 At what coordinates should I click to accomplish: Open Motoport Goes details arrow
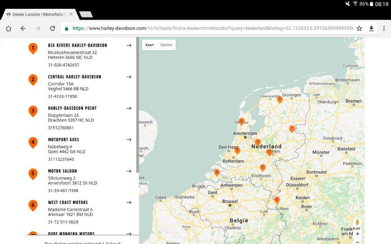(129, 140)
